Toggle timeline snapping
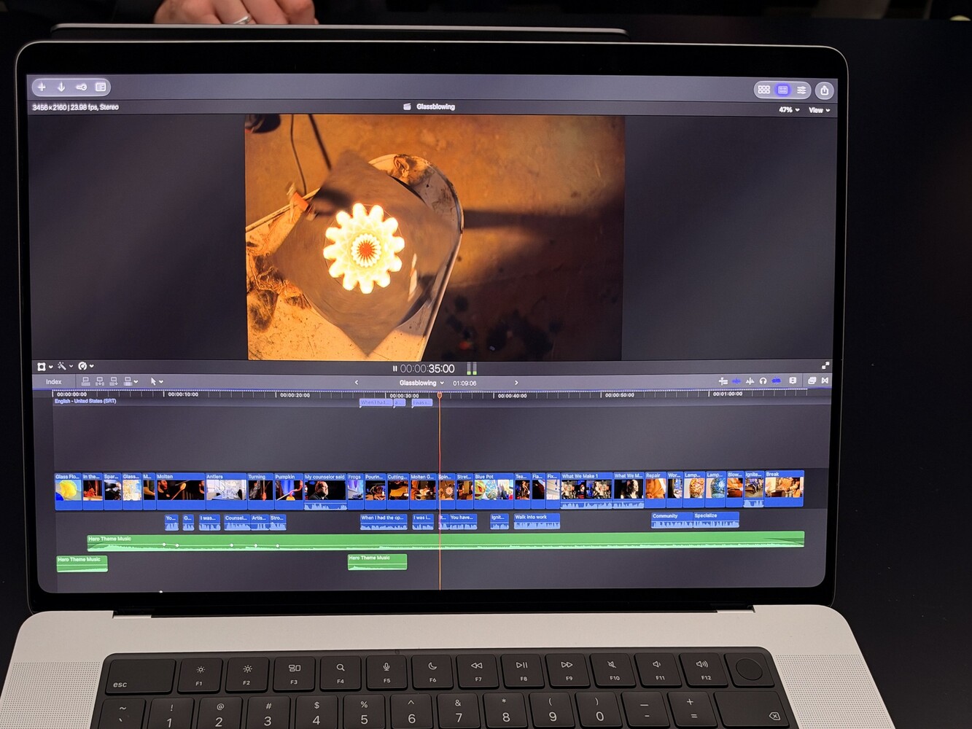 coord(777,381)
